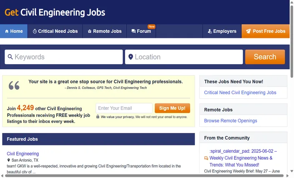The image size is (294, 178).
Task: Click the paper plane icon in Post Free Jobs
Action: (248, 31)
